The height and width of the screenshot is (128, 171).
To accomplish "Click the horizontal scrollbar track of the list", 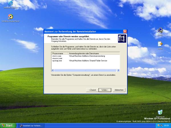I will [x=85, y=70].
